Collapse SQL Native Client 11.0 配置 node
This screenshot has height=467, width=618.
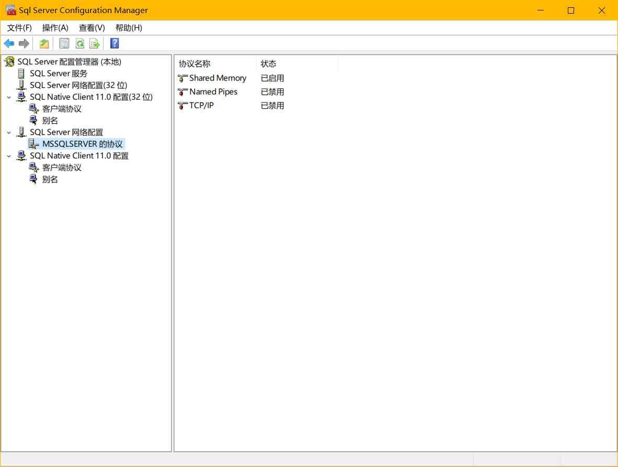pyautogui.click(x=9, y=156)
